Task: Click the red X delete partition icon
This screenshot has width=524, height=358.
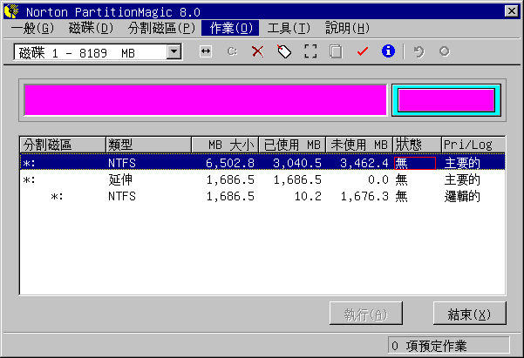Action: point(258,51)
